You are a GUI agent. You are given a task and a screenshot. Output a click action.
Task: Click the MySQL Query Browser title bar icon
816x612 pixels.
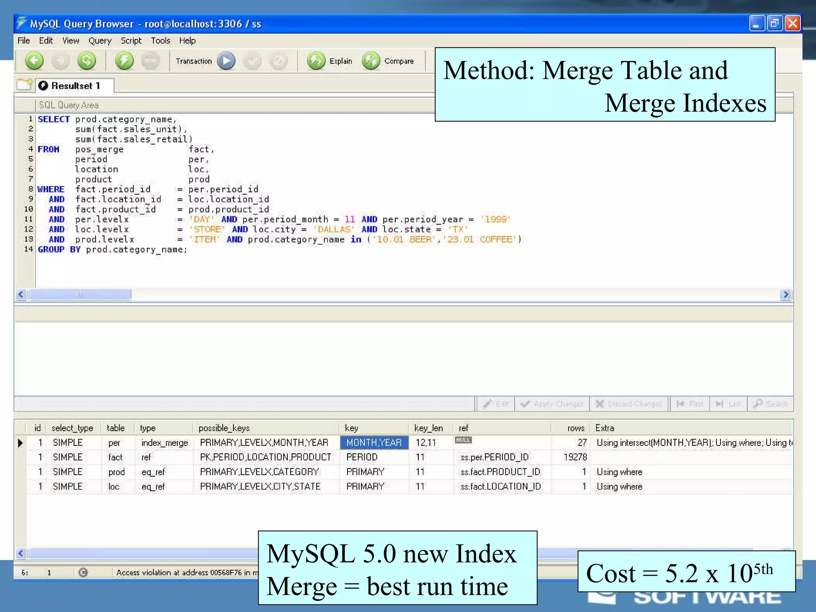click(22, 24)
